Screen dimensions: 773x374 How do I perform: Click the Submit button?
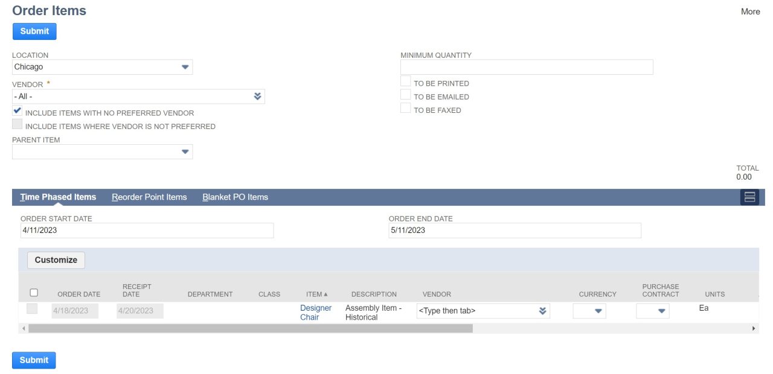click(x=34, y=31)
